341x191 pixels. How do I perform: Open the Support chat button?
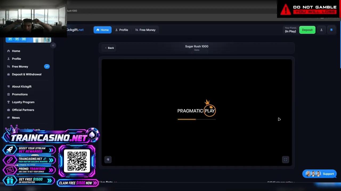(x=319, y=174)
